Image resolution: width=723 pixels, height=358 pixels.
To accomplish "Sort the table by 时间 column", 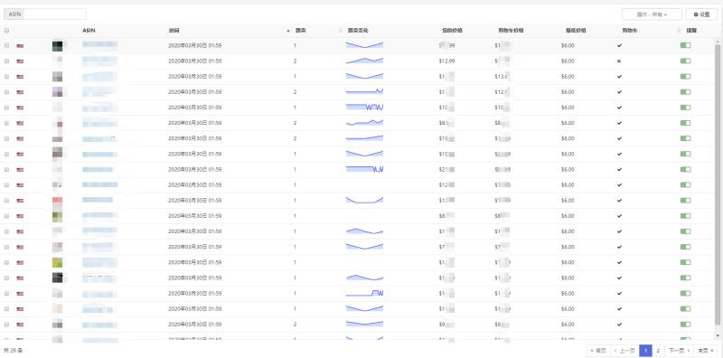I will [174, 31].
